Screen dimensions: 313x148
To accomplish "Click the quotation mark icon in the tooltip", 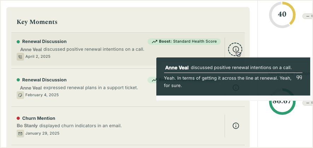I will point(299,78).
